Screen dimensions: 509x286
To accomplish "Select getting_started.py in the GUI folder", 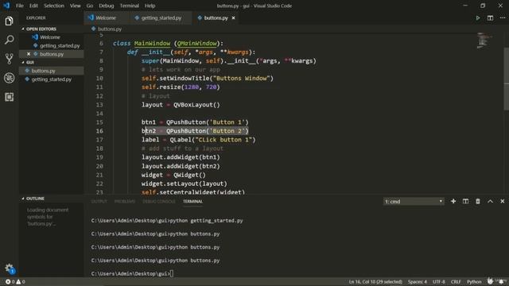I will (x=51, y=79).
